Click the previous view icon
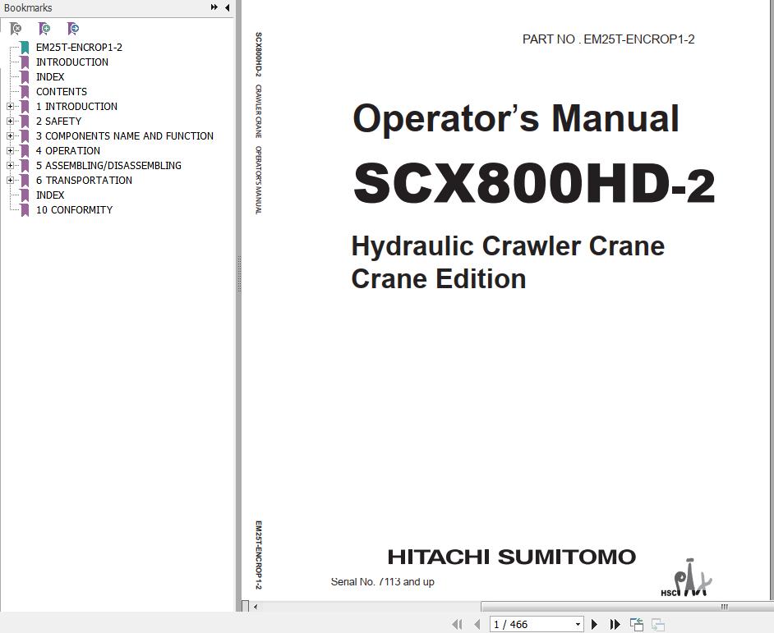This screenshot has height=633, width=774. point(637,624)
